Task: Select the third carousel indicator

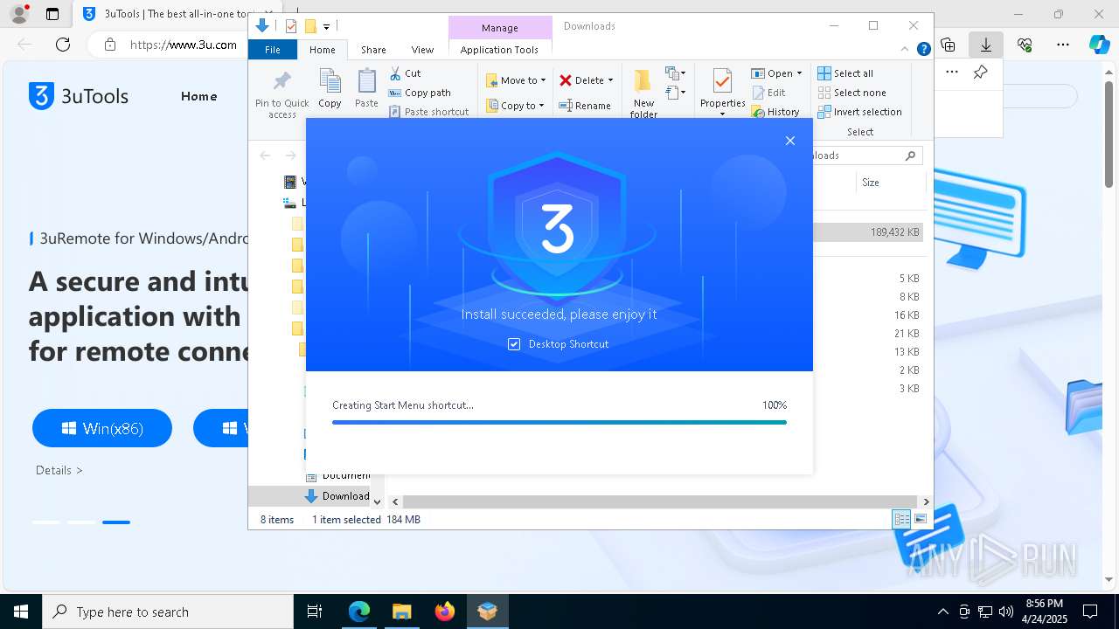Action: (115, 522)
